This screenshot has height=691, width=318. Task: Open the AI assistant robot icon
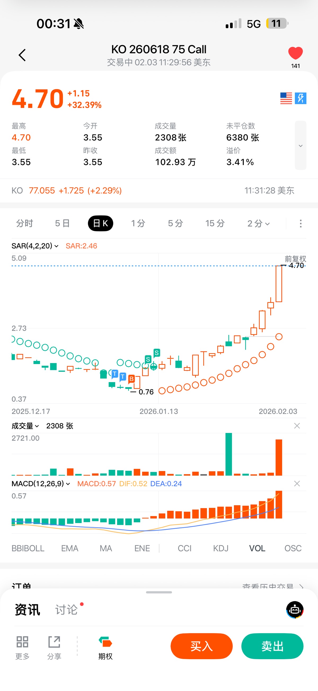coord(295,610)
